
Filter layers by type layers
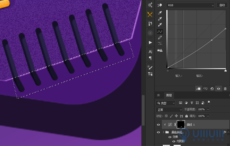pyautogui.click(x=192, y=103)
